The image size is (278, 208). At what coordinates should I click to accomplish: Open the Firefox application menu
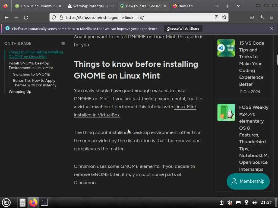[271, 17]
